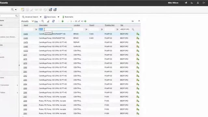This screenshot has height=117, width=208.
Task: Open the lookup chevron after Rotating Item filter
Action: pos(117,30)
